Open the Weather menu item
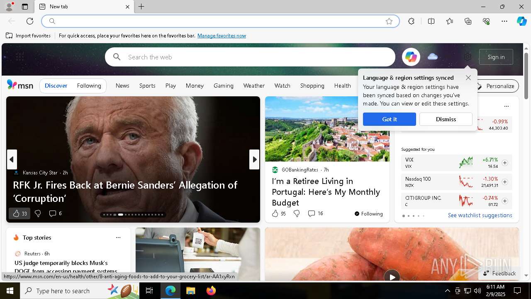Image resolution: width=531 pixels, height=299 pixels. click(254, 86)
